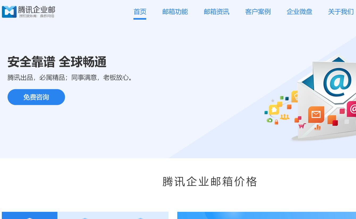Image resolution: width=356 pixels, height=219 pixels.
Task: Click 授权服务商 subtitle under logo
Action: (37, 16)
